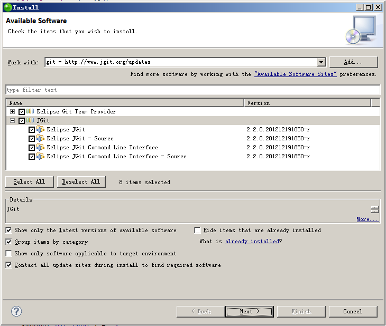Select the Eclipse JGit - Source row text
The height and width of the screenshot is (326, 386).
80,138
